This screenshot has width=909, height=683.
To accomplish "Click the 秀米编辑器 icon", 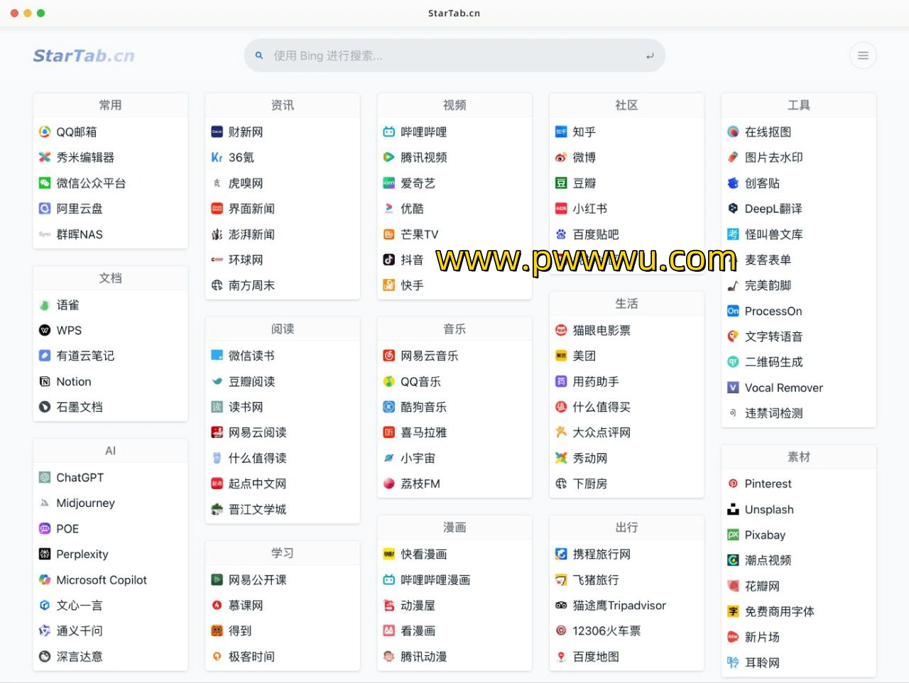I will point(45,158).
